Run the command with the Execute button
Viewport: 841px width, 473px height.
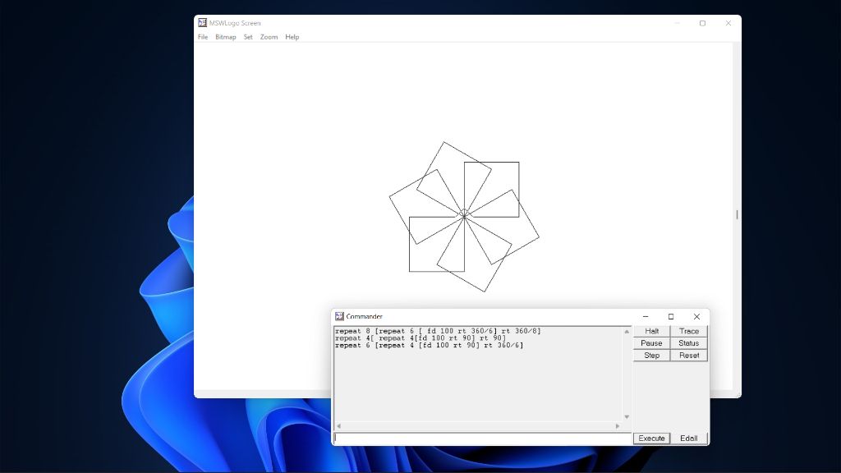pyautogui.click(x=651, y=439)
